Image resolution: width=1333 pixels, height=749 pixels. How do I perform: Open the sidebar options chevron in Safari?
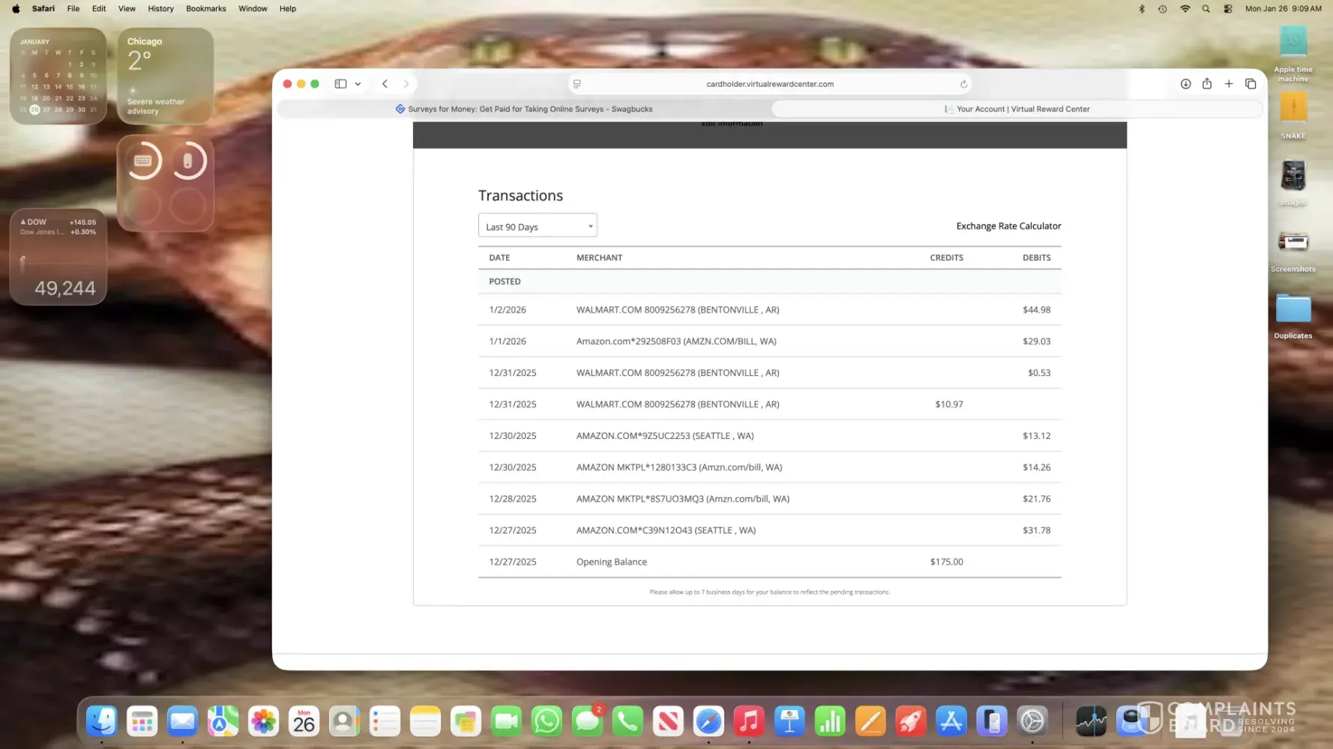click(x=358, y=84)
